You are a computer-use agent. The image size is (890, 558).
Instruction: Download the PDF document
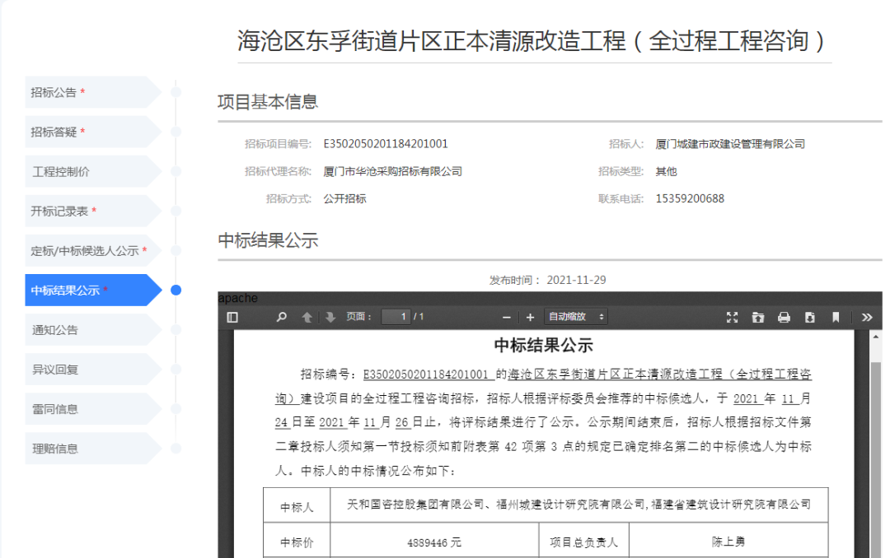(x=810, y=317)
